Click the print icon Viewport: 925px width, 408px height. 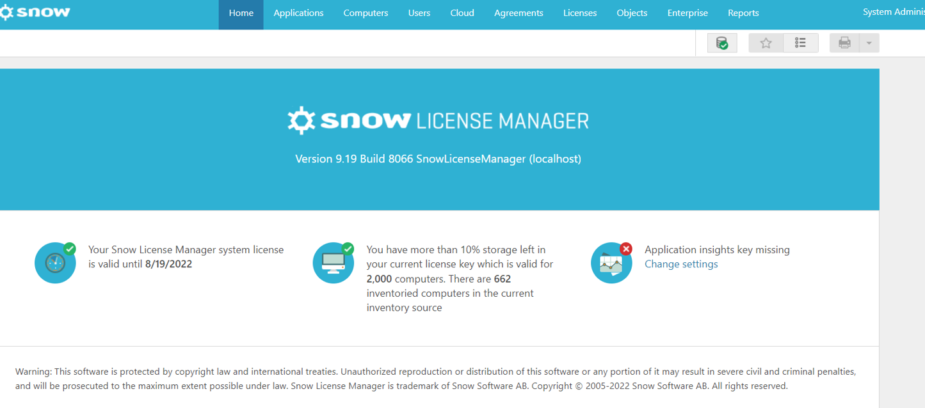[x=844, y=43]
